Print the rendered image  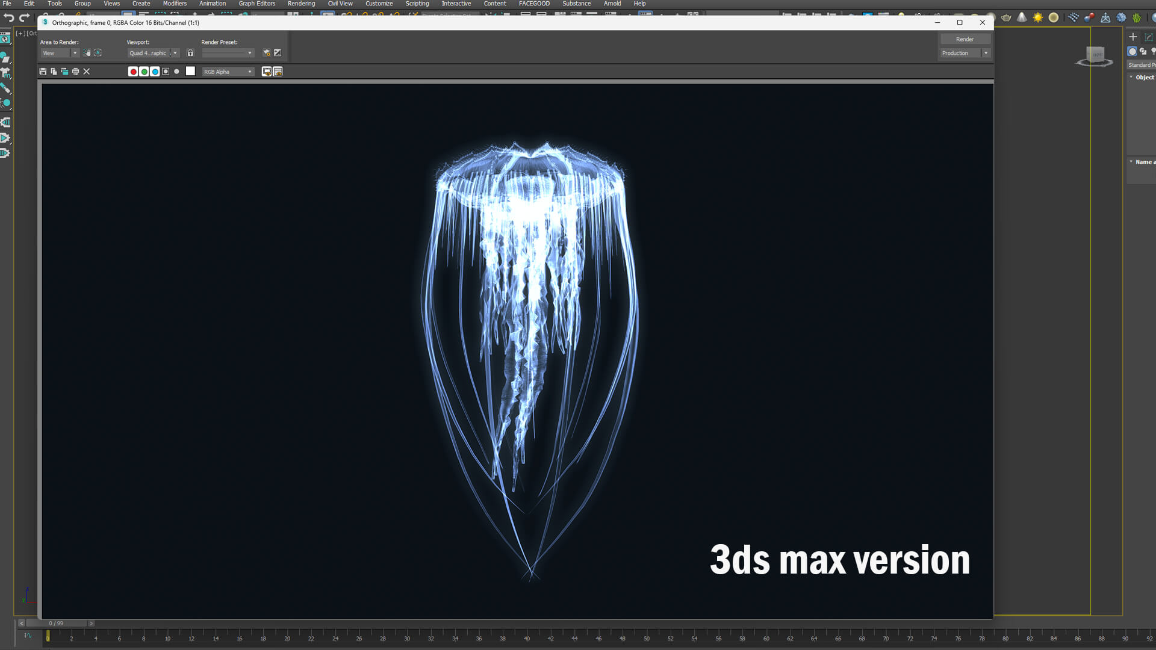pos(75,72)
